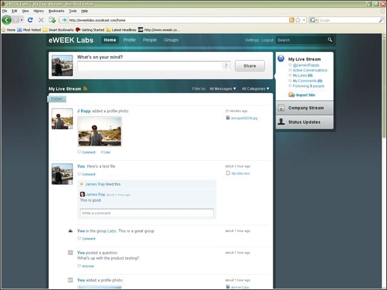Open the My Live Stream RSS feed icon
The height and width of the screenshot is (290, 387).
point(85,89)
